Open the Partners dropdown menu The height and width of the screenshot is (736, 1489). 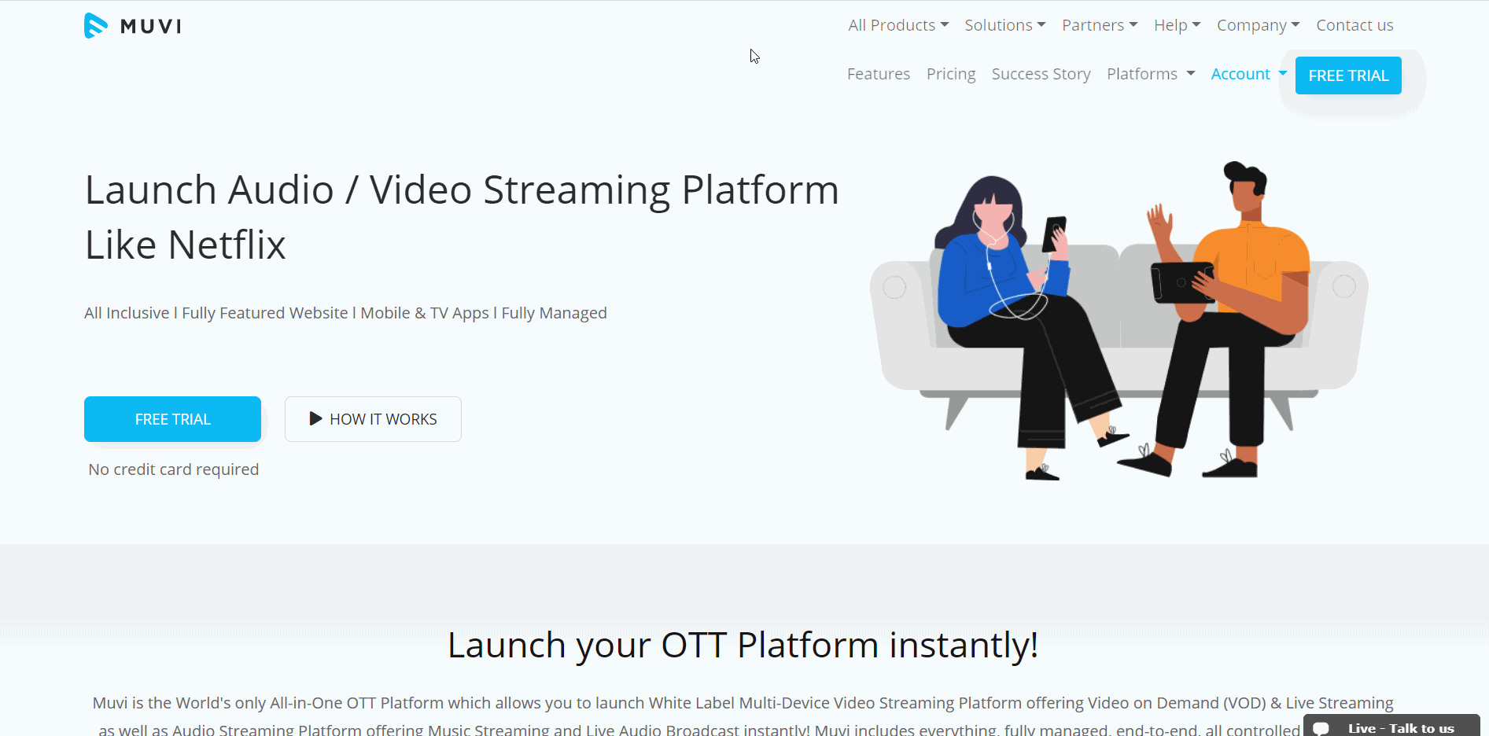pos(1100,25)
